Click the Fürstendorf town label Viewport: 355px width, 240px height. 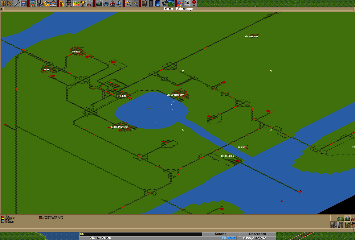click(x=251, y=36)
